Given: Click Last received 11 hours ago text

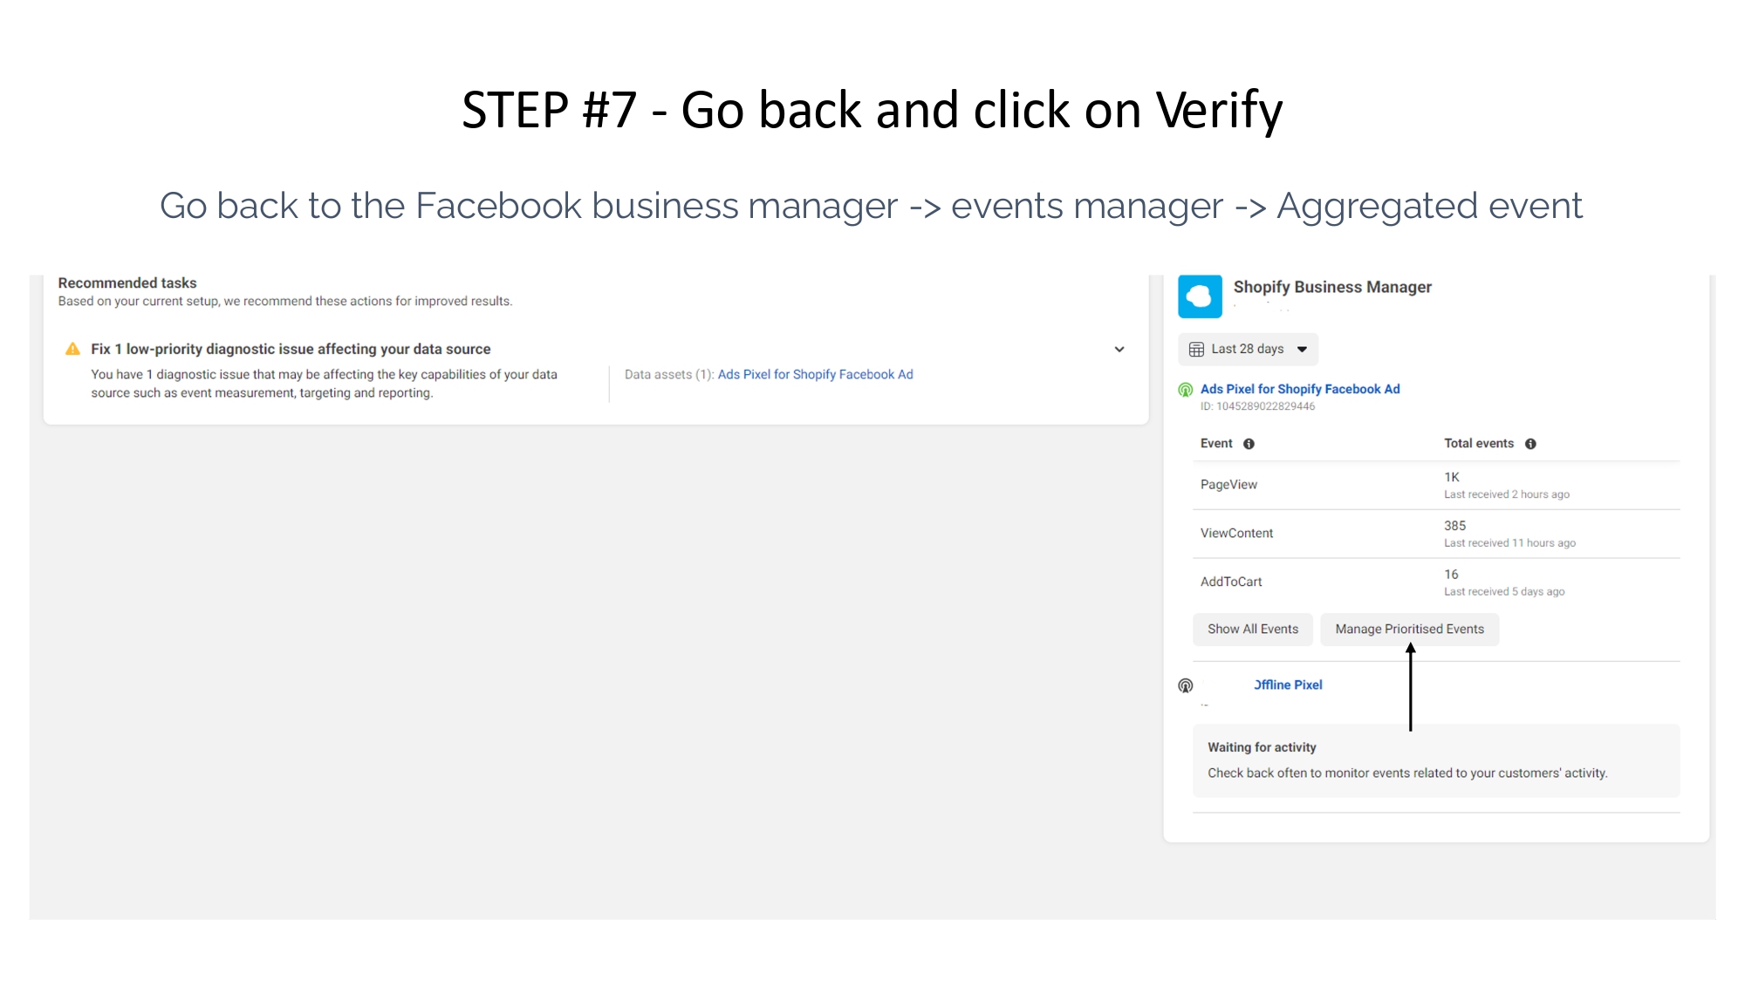Looking at the screenshot, I should click(x=1510, y=543).
